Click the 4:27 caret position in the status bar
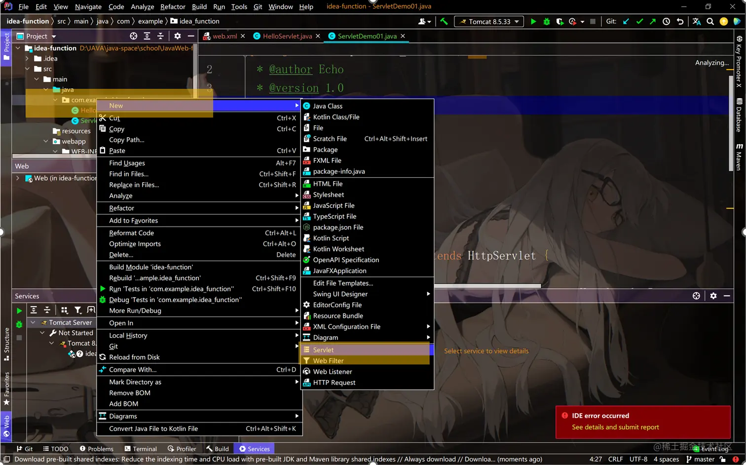Viewport: 746px width, 465px height. [x=596, y=459]
